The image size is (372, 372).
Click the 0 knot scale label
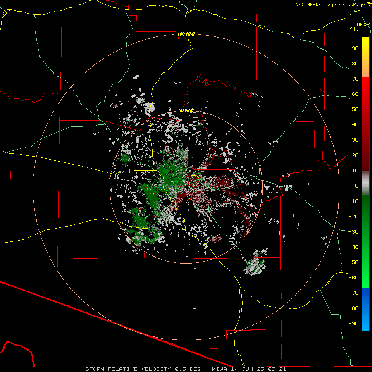(357, 186)
